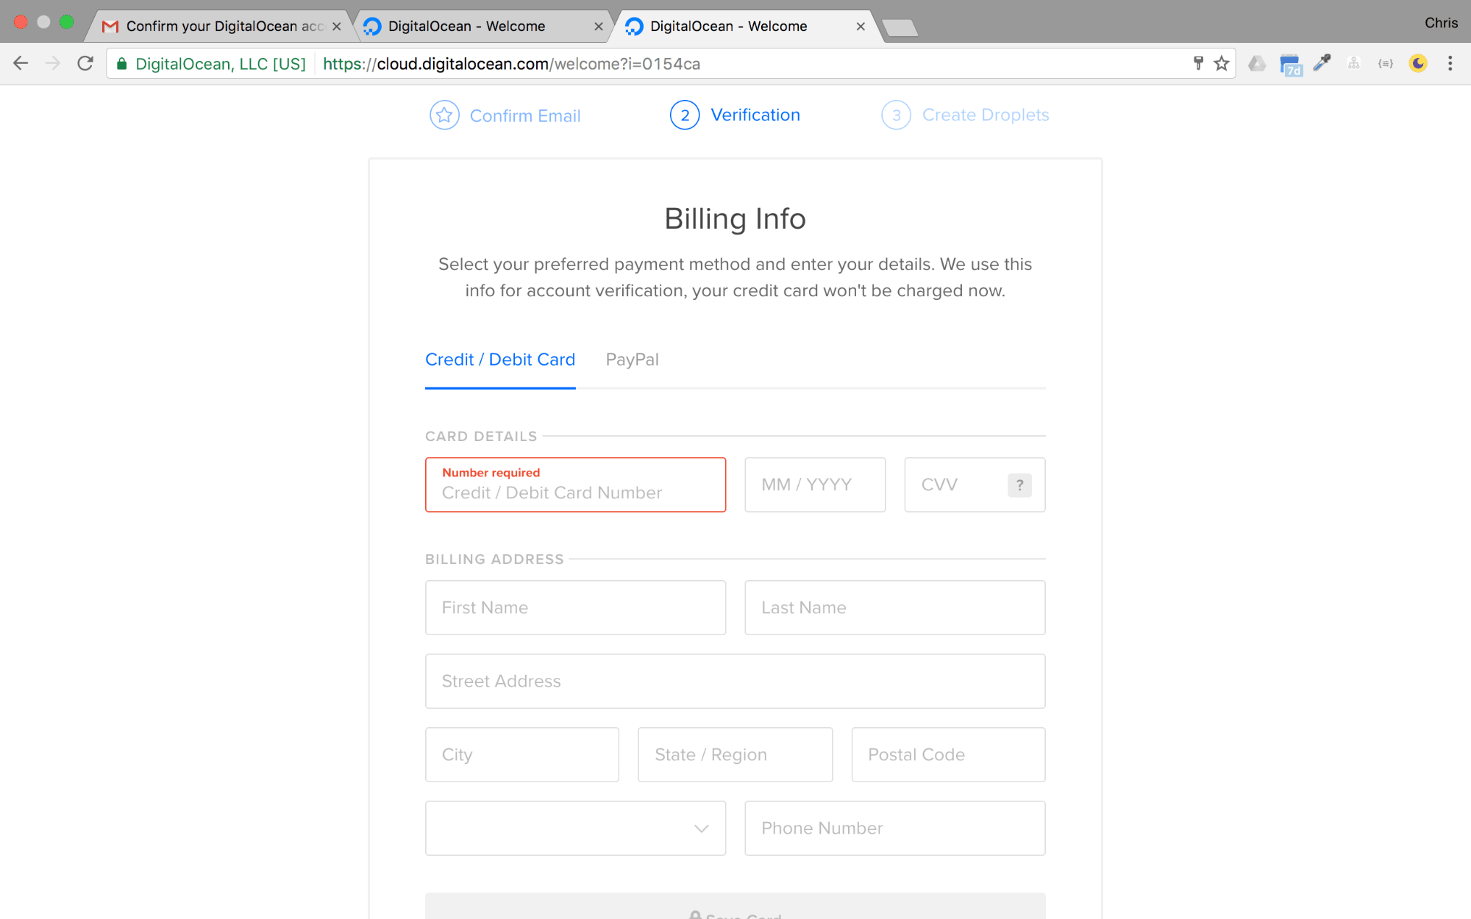Click the Create Droplets step label

point(986,115)
